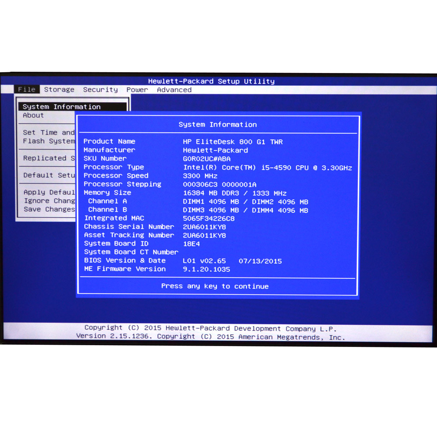Image resolution: width=437 pixels, height=437 pixels.
Task: Open the Advanced menu
Action: point(174,90)
